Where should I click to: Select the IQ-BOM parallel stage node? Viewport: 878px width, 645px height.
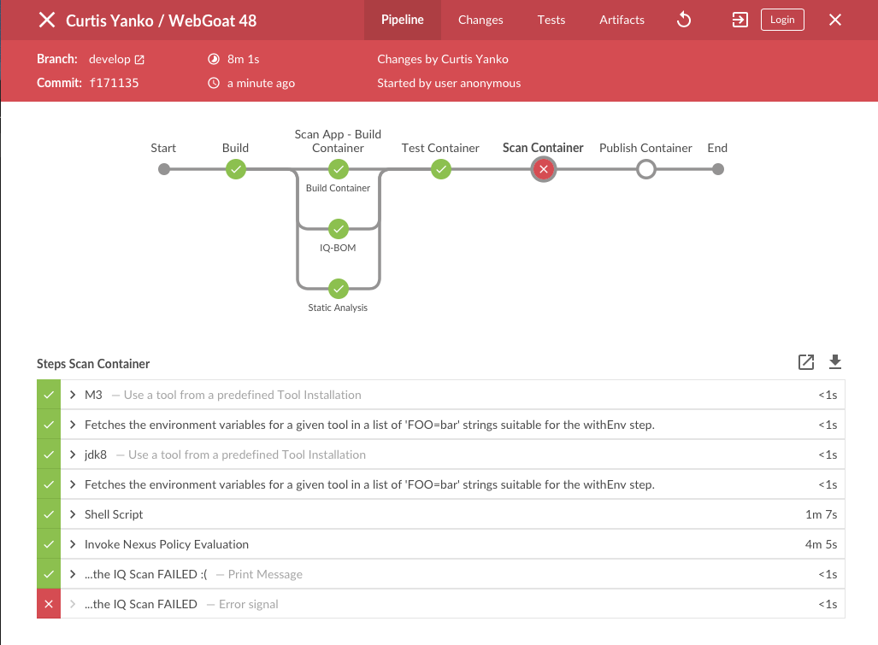click(339, 229)
